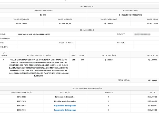The image size is (159, 119).
Task: Select the SALDO ATUAL amount R$ 267.700,00
Action: (x=152, y=24)
